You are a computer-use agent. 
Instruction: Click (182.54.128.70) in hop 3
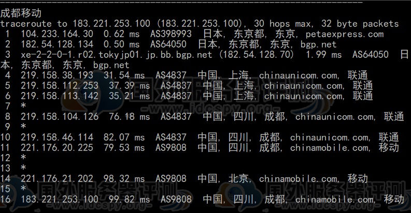[x=257, y=55]
